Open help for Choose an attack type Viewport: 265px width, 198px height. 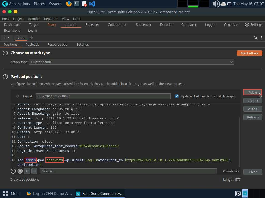[x=5, y=53]
